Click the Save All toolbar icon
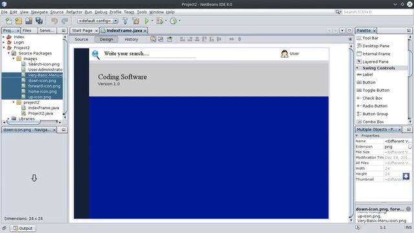Screen dimensions: 414x233 (39, 21)
